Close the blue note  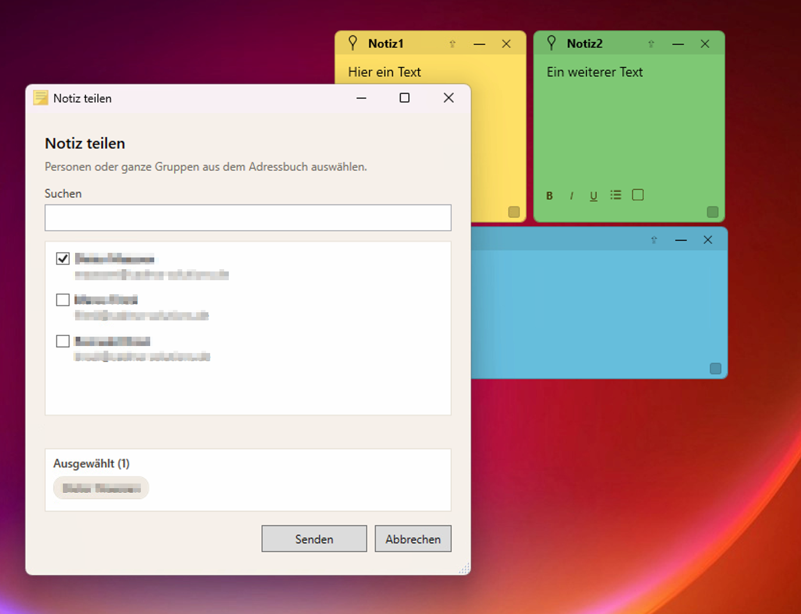[x=708, y=240]
